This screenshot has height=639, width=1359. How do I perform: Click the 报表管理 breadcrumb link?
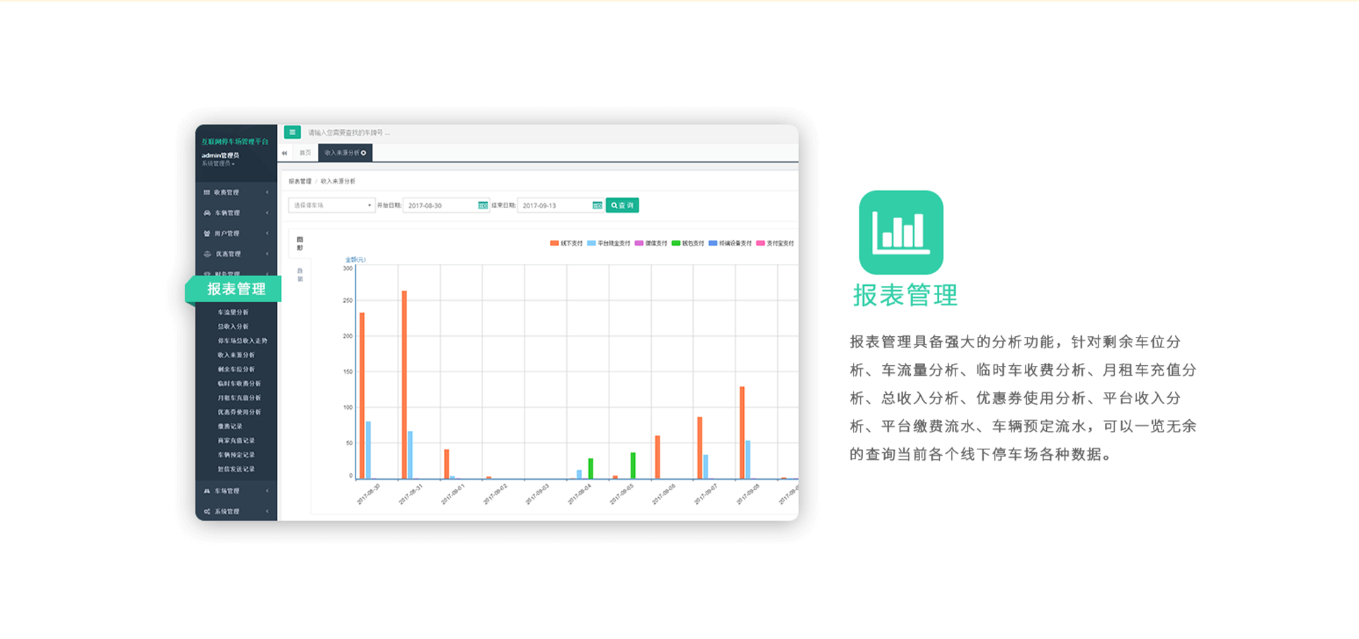(299, 182)
